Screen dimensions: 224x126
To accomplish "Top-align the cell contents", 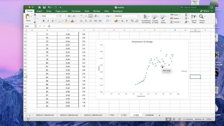I will (x=81, y=16).
